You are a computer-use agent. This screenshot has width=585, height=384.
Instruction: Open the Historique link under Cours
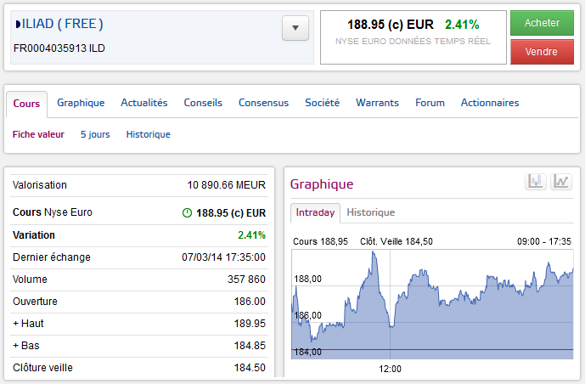point(148,134)
